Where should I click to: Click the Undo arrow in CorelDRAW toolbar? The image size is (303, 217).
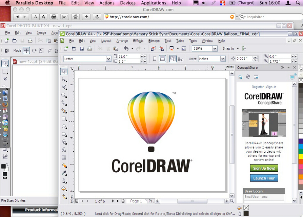point(126,49)
